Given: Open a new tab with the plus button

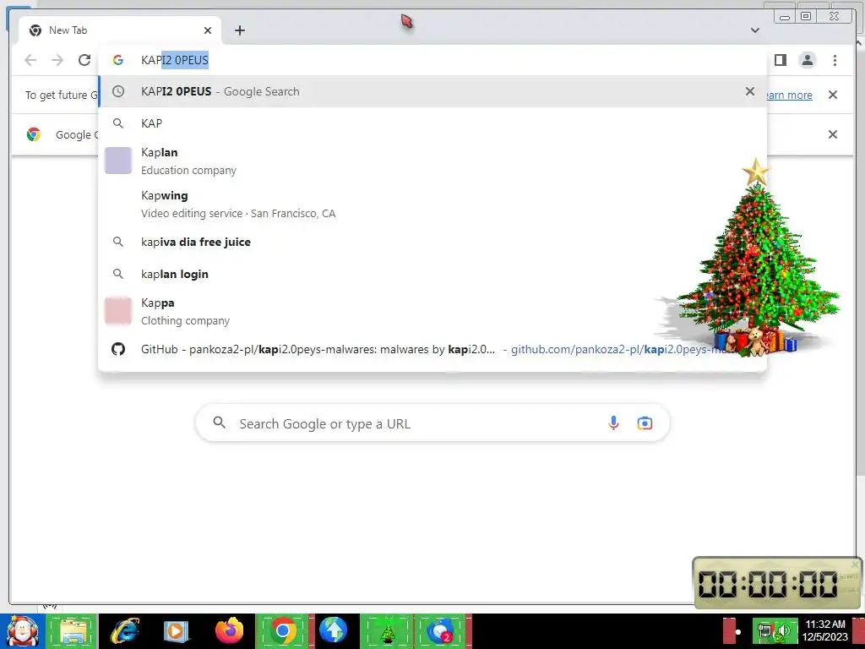Looking at the screenshot, I should pos(239,30).
